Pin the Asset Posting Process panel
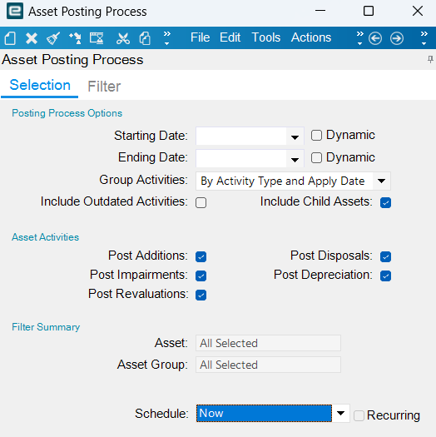436x437 pixels. pyautogui.click(x=430, y=59)
